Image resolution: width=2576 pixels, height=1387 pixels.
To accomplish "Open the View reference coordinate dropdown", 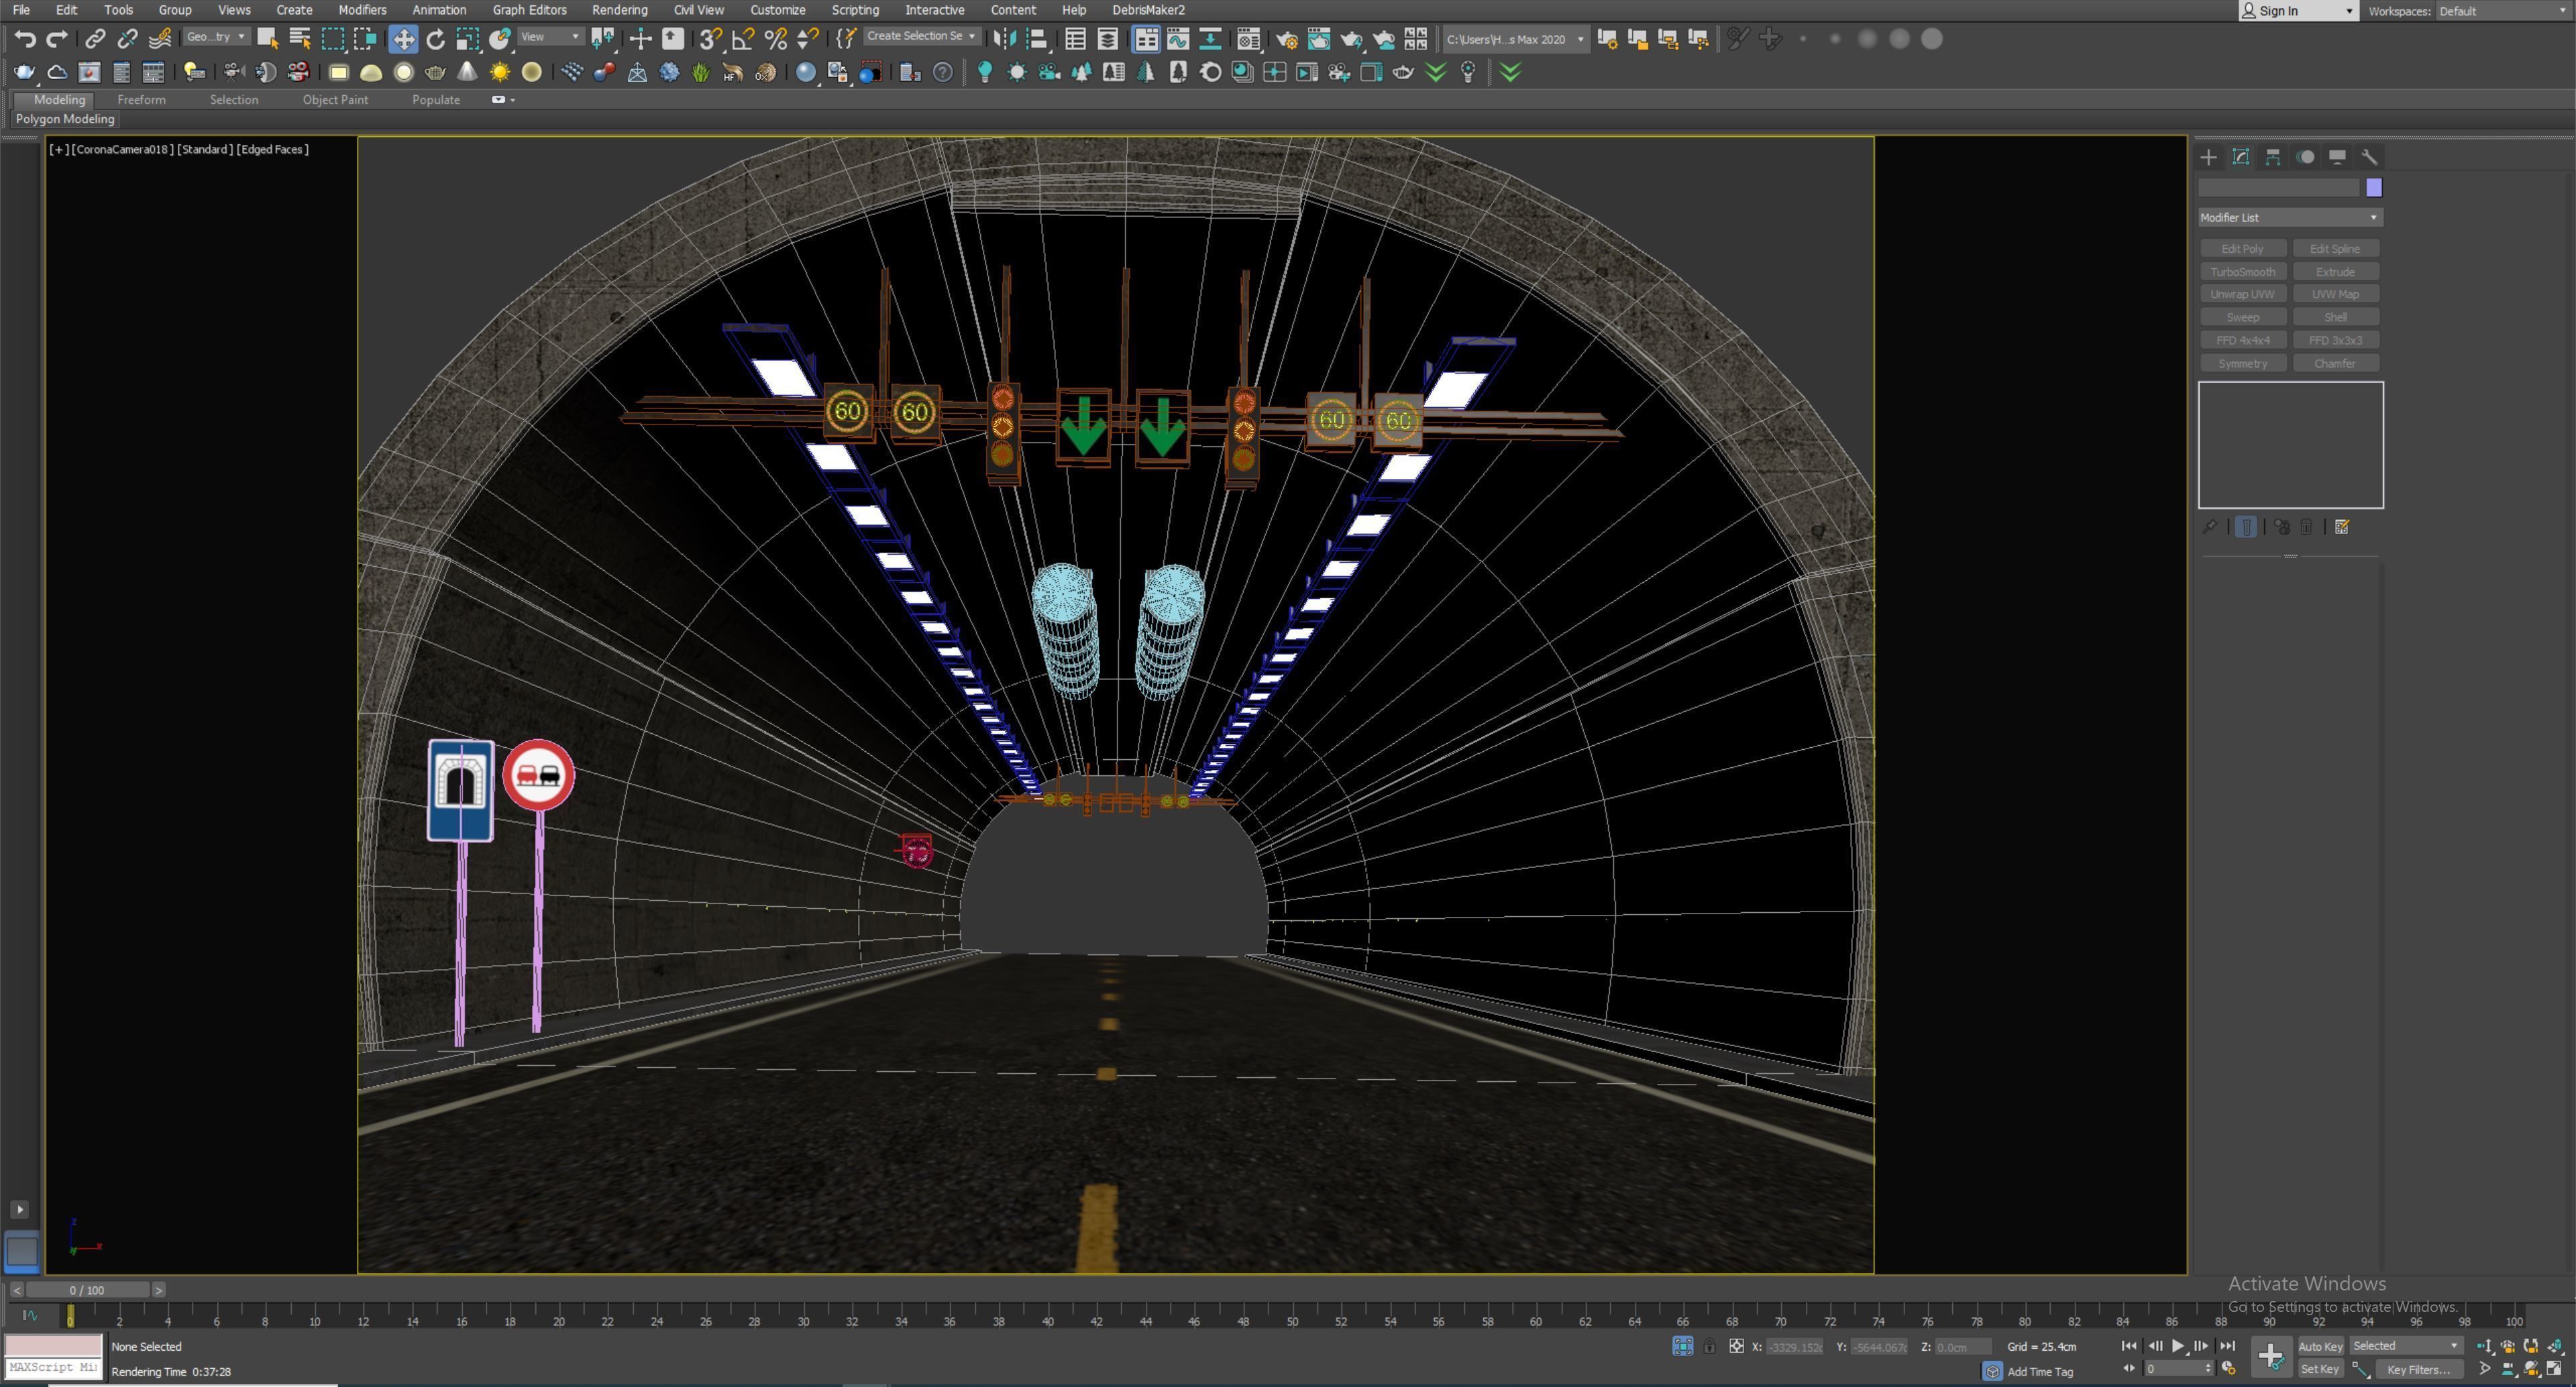I will [x=550, y=37].
